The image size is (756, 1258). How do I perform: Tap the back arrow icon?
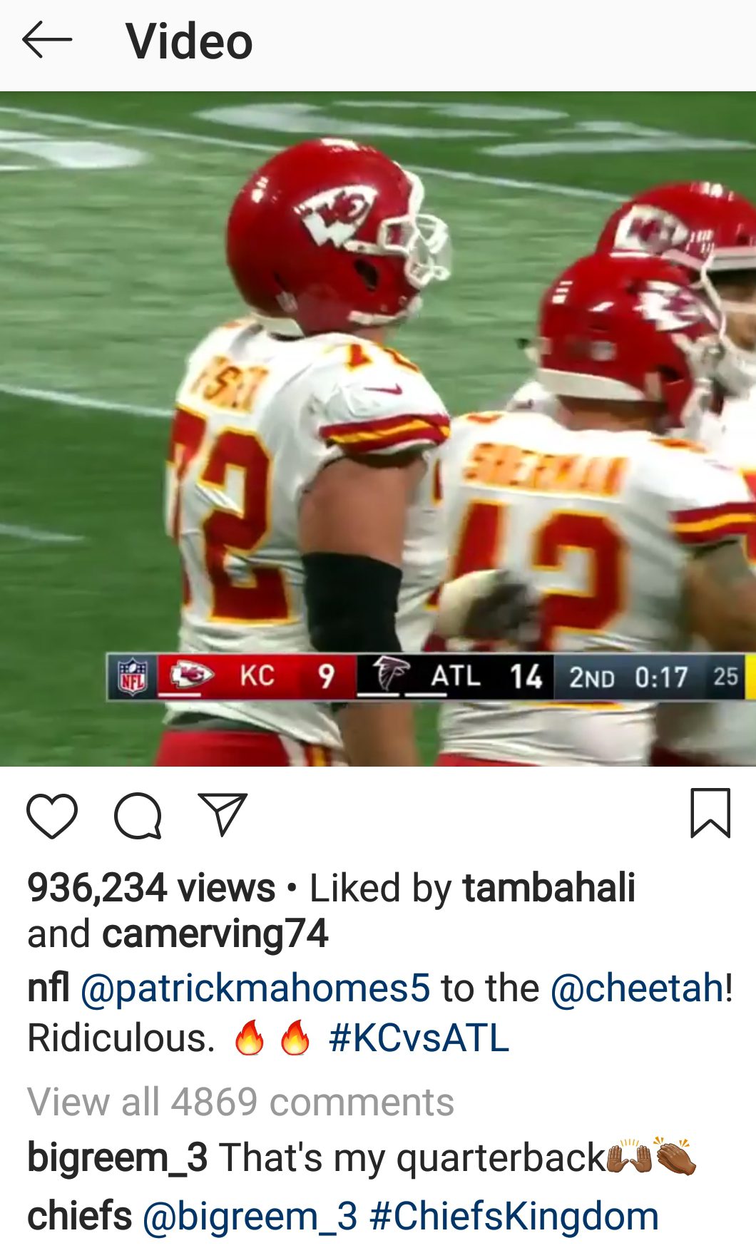(47, 40)
